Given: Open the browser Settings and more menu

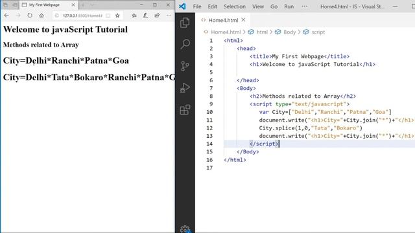Looking at the screenshot, I should pos(169,16).
